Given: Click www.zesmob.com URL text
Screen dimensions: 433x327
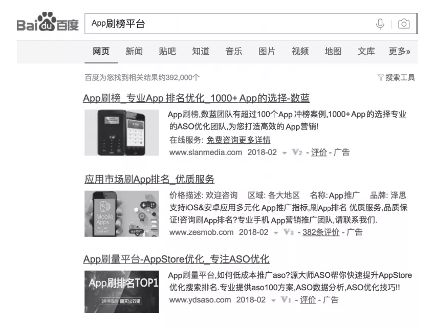Looking at the screenshot, I should [201, 232].
